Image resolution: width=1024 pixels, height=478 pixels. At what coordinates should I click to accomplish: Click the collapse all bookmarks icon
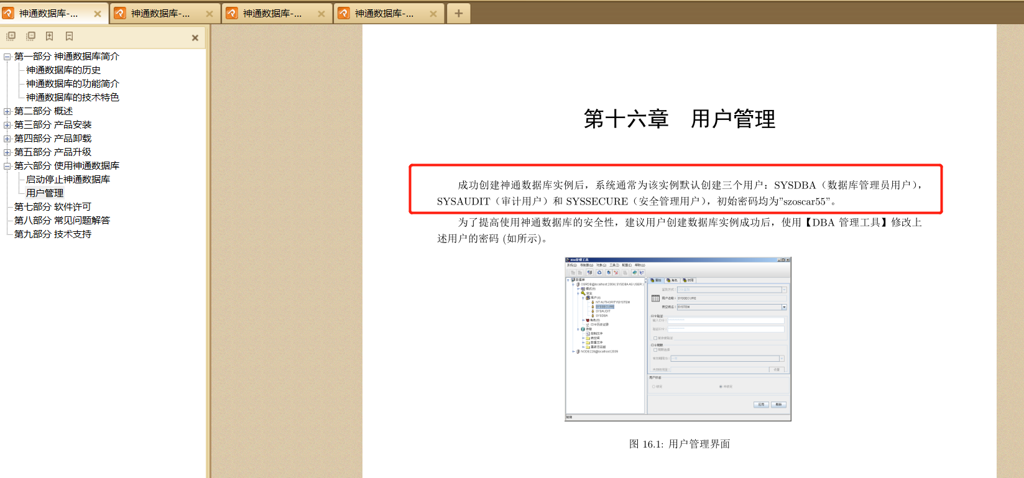(30, 37)
